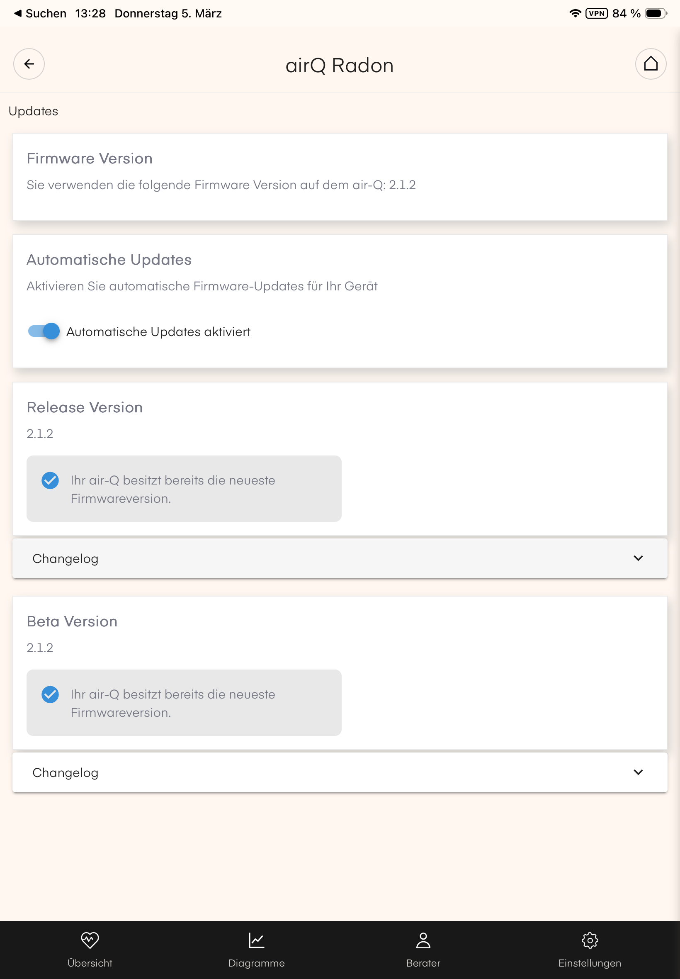Disable the automatic updates switch
Image resolution: width=680 pixels, height=979 pixels.
pos(44,331)
